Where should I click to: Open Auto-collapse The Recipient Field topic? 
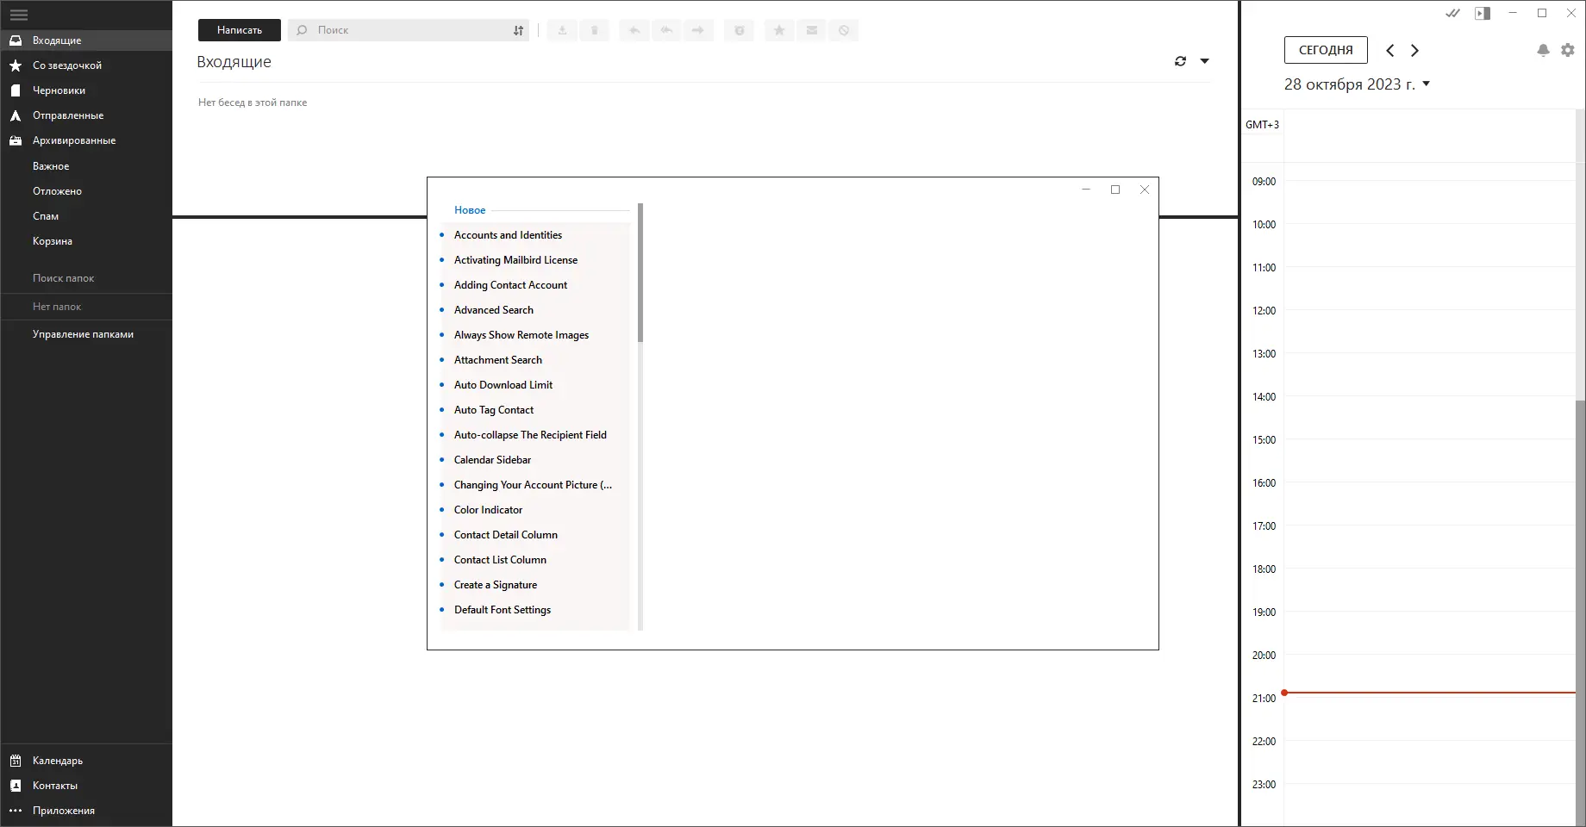click(534, 435)
